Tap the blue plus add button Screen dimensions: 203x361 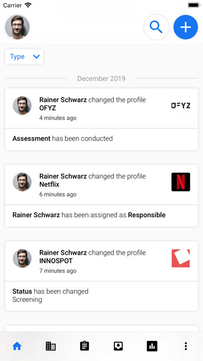click(185, 27)
